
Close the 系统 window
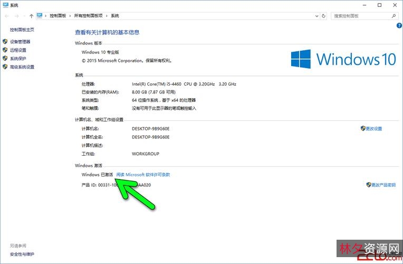[395, 5]
